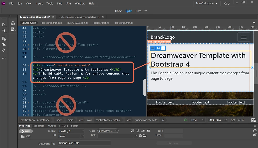Click the hamburger menu in the live preview navbar
258x148 pixels.
pyautogui.click(x=244, y=37)
